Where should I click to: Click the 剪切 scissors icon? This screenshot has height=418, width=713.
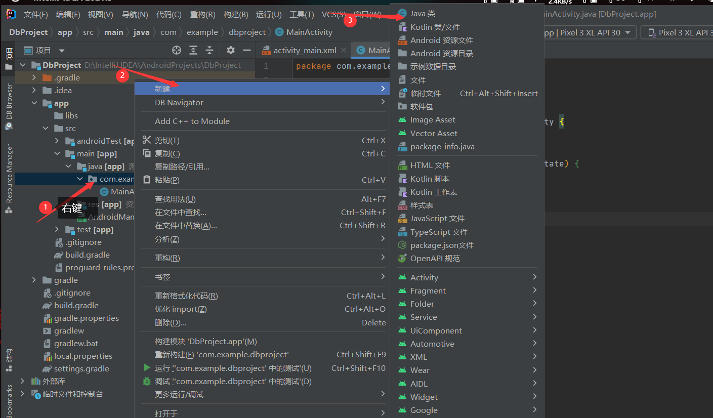[147, 140]
